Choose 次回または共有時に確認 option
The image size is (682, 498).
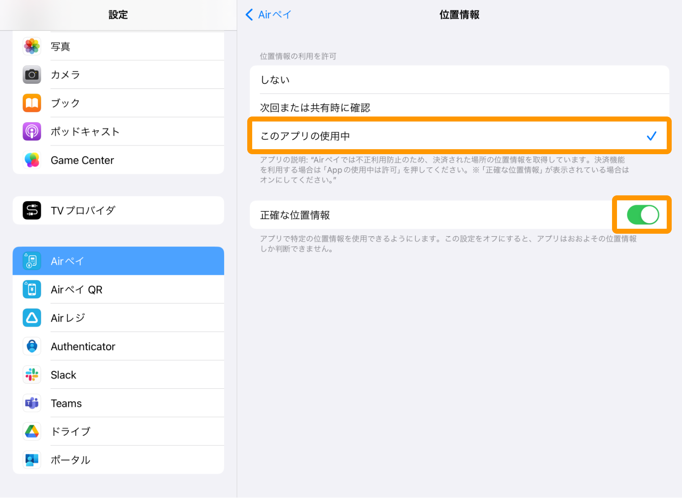click(459, 108)
